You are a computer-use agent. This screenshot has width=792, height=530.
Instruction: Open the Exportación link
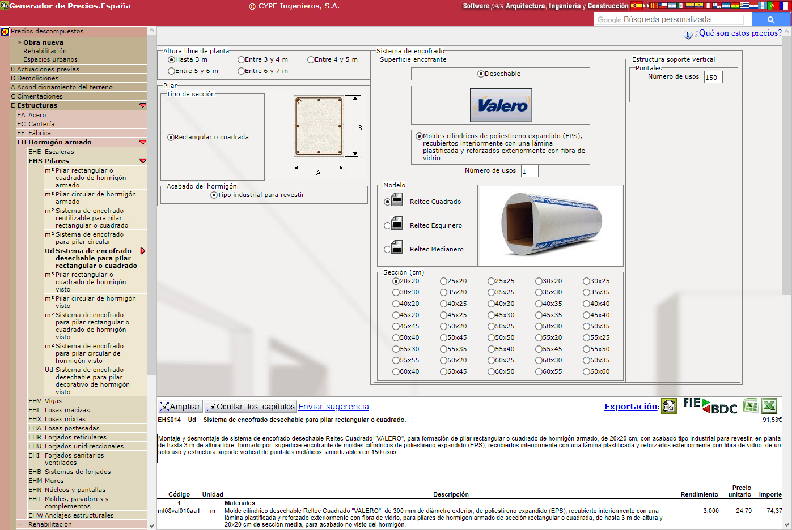[632, 407]
